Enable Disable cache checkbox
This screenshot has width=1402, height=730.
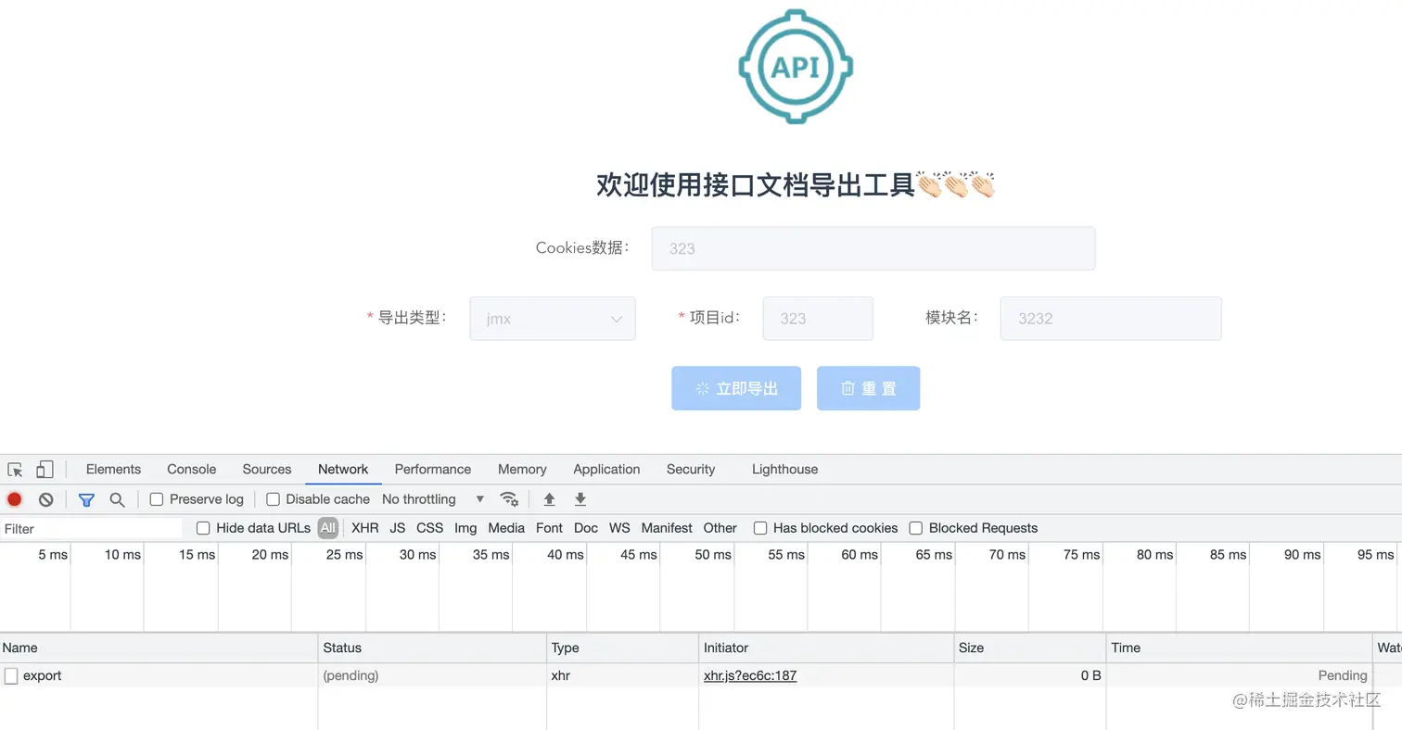[273, 499]
